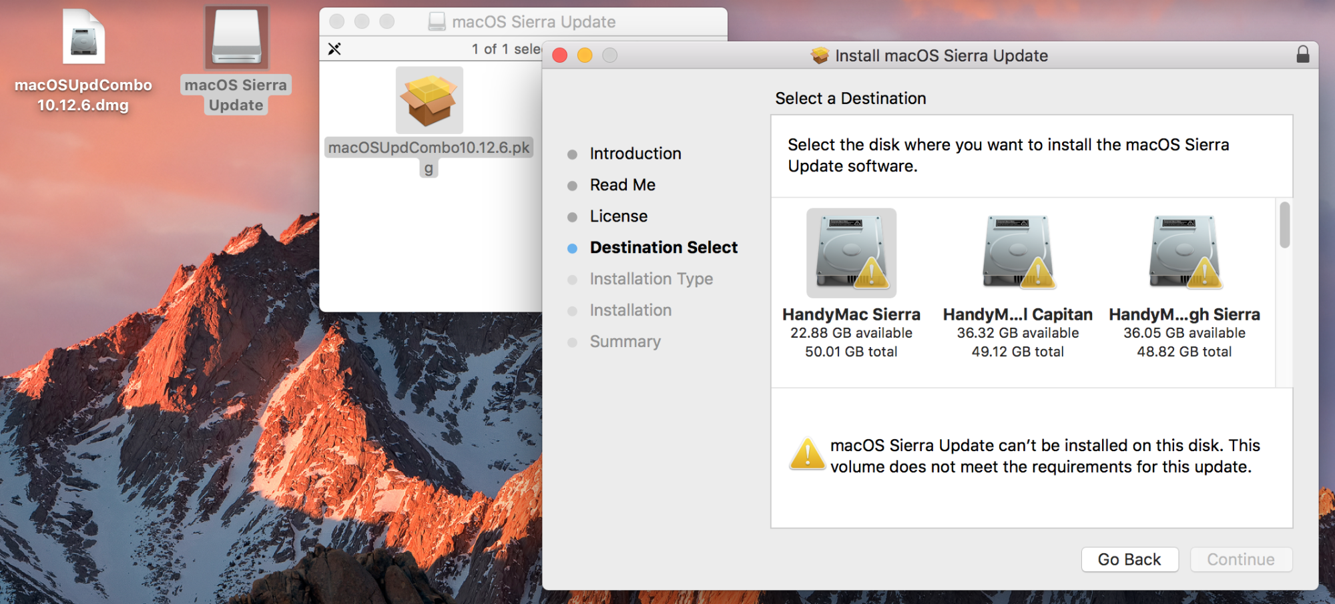Choose the HandyM...gh Sierra disk
The image size is (1335, 604).
point(1184,253)
